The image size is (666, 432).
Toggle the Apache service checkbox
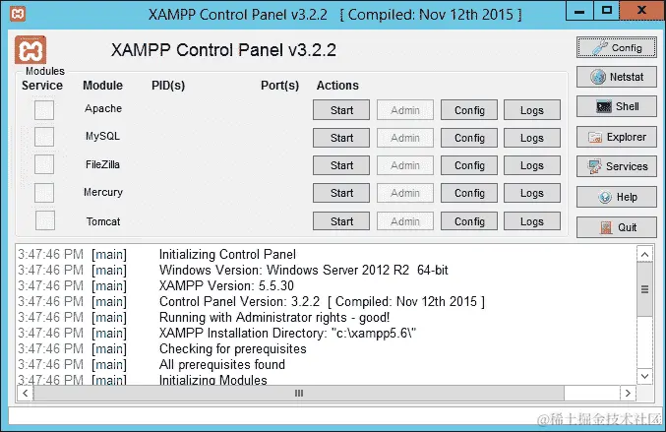coord(44,110)
